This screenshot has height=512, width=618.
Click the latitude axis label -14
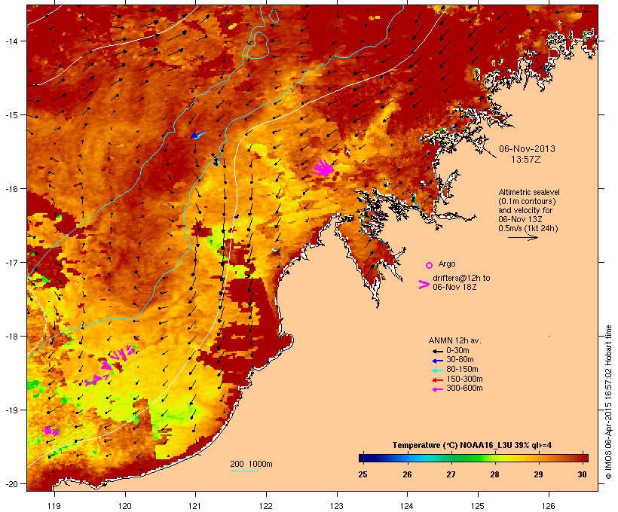coord(11,41)
